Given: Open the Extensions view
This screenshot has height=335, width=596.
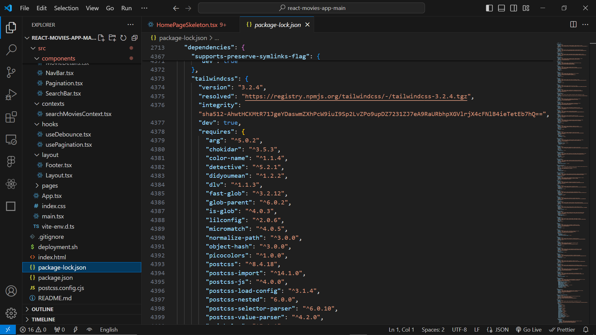Looking at the screenshot, I should point(11,117).
